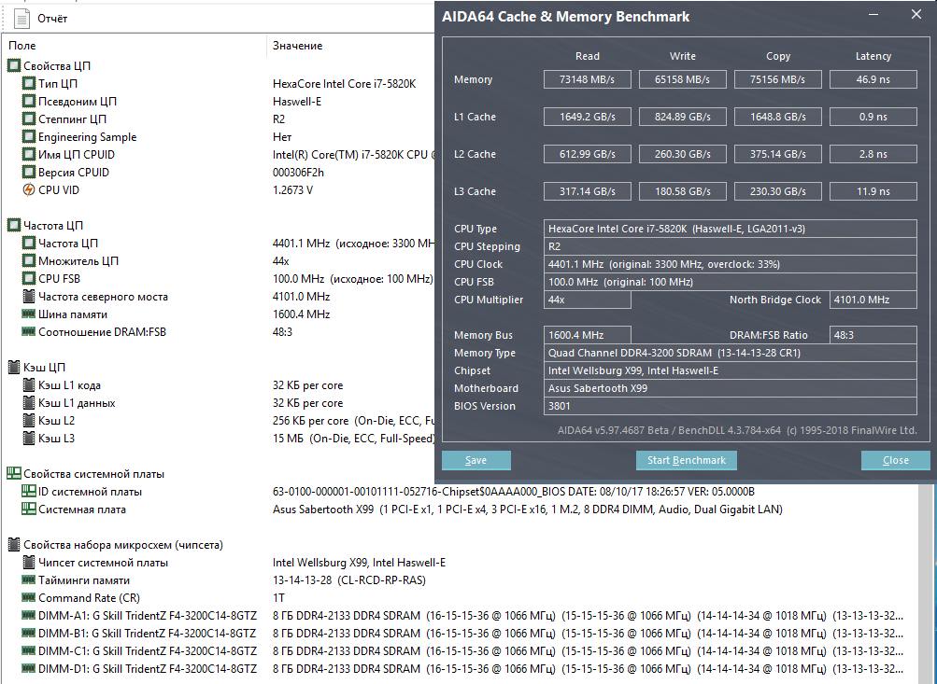Click the Кэш L1 кода icon
937x684 pixels.
[x=29, y=385]
